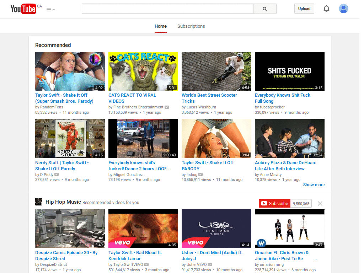The image size is (364, 273).
Task: Focus the YouTube search box
Action: pos(167,9)
